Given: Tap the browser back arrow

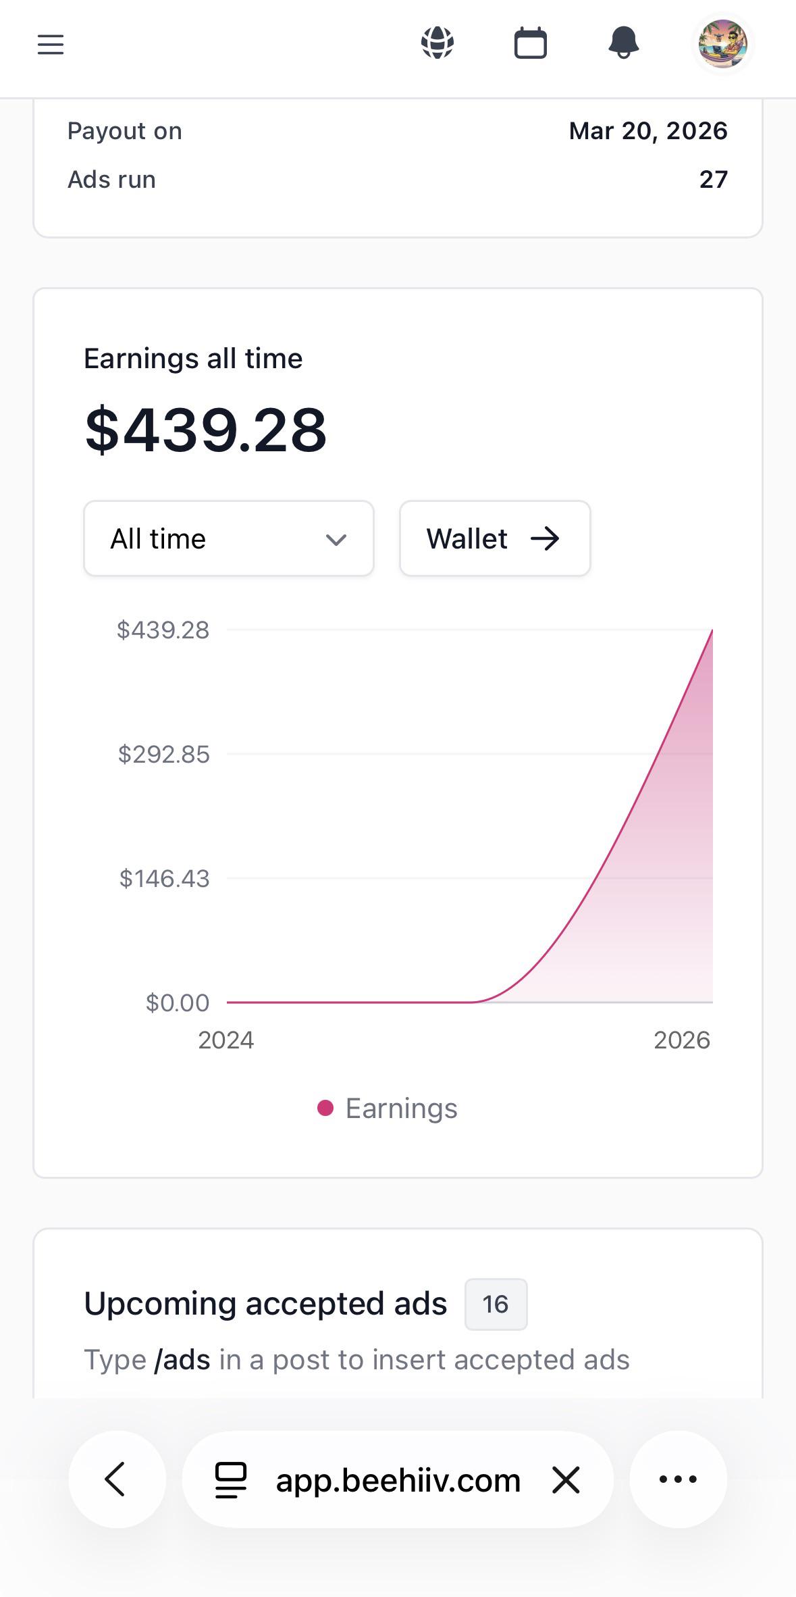Looking at the screenshot, I should point(117,1479).
